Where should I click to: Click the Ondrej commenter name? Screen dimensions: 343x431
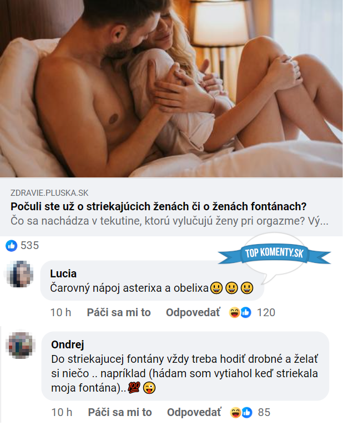[67, 344]
